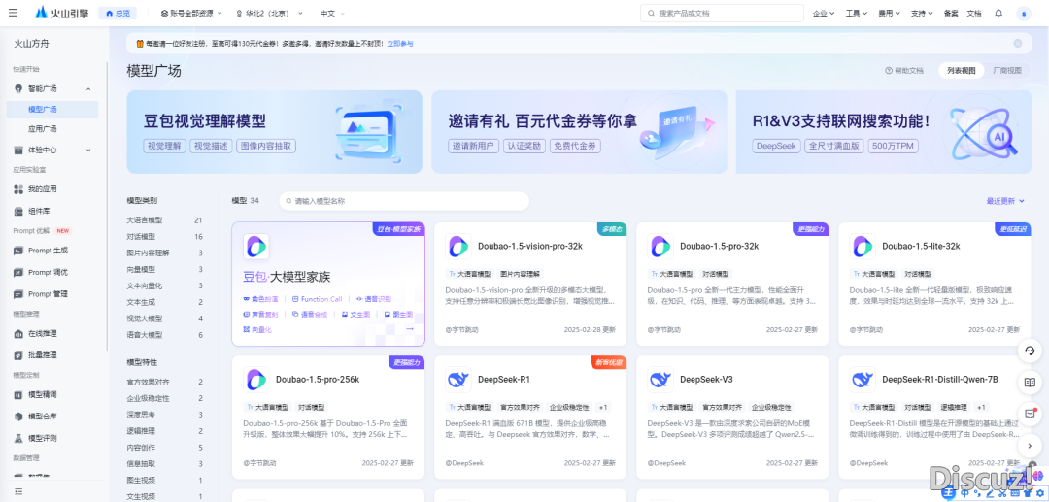Open the 支持 dropdown menu

(922, 14)
